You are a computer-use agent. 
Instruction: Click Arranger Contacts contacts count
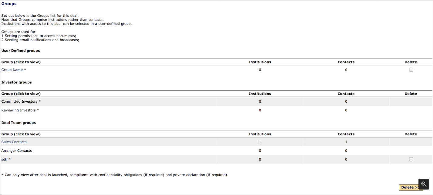coord(346,151)
